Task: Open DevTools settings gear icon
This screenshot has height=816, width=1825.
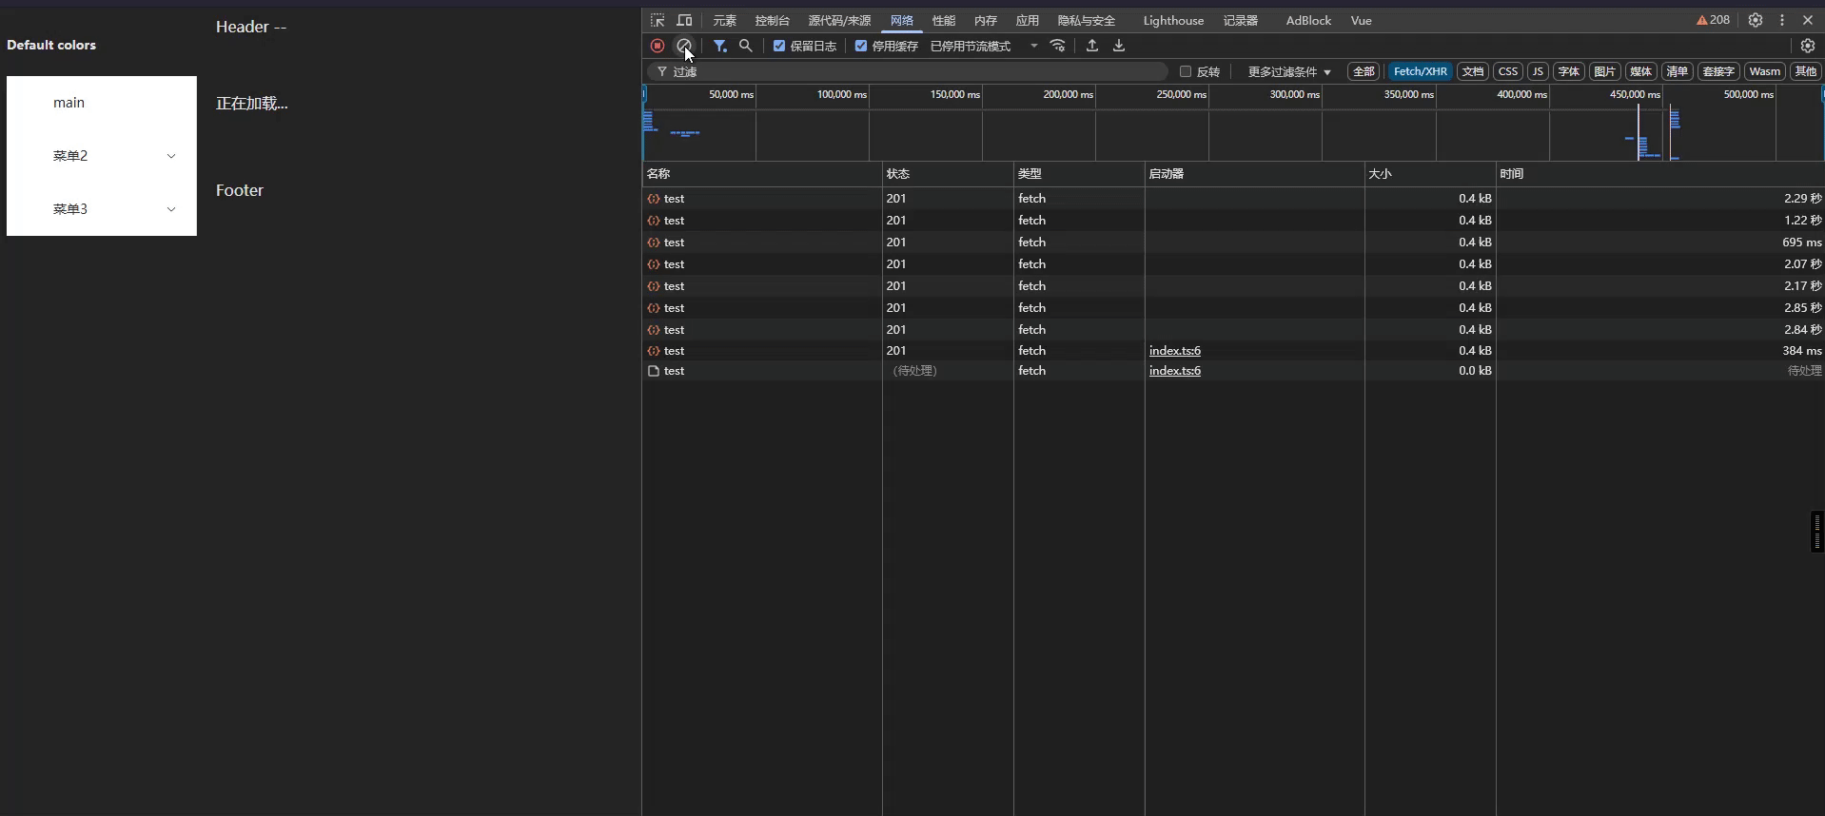Action: point(1756,20)
